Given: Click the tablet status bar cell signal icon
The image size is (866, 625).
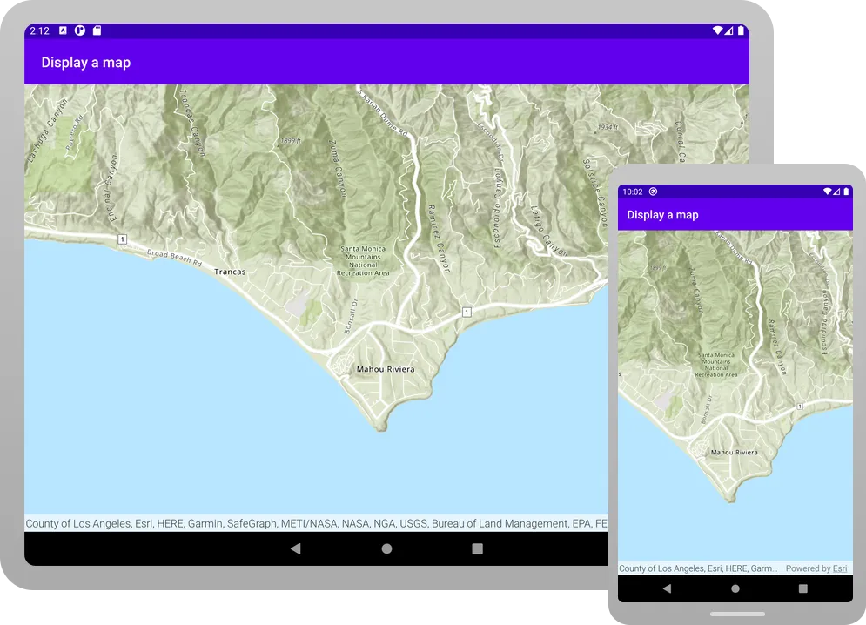Looking at the screenshot, I should point(728,30).
